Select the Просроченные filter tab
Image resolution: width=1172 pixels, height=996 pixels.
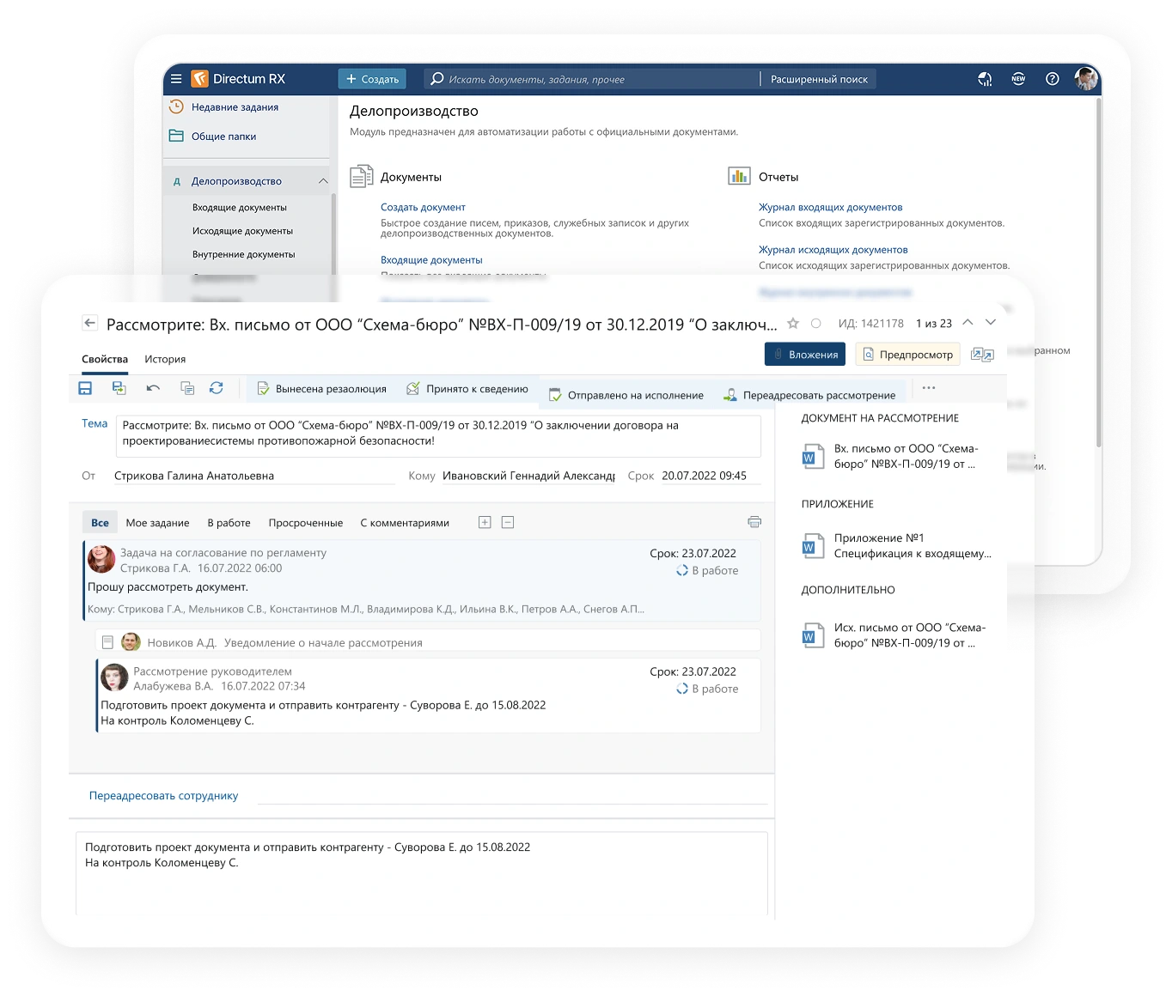click(305, 523)
